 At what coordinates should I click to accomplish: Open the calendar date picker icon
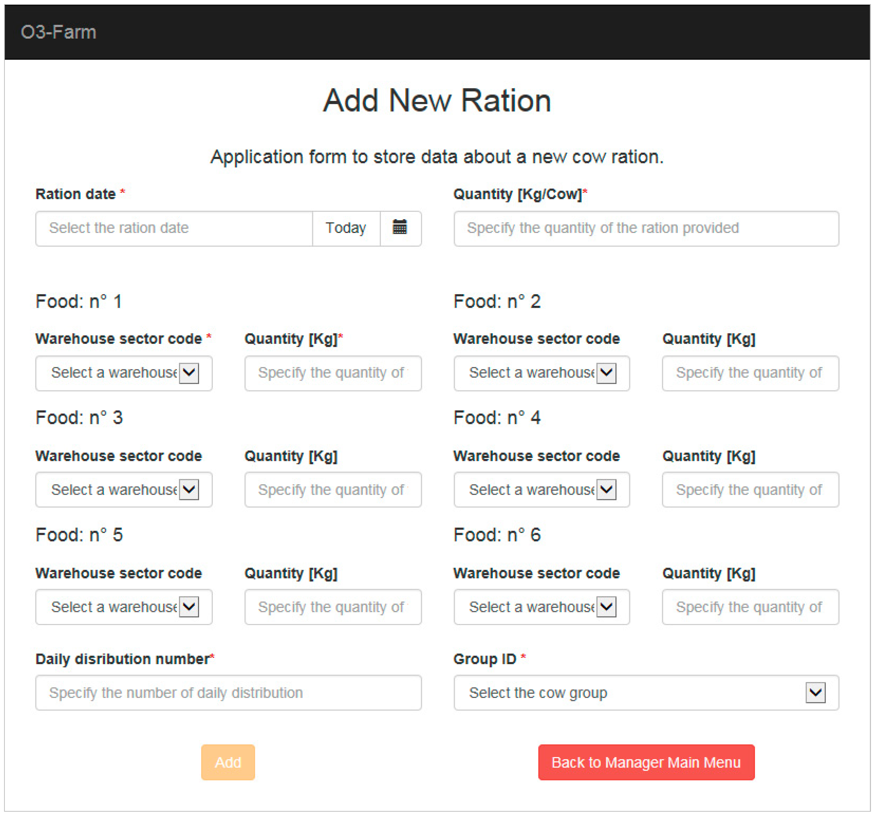pyautogui.click(x=400, y=228)
